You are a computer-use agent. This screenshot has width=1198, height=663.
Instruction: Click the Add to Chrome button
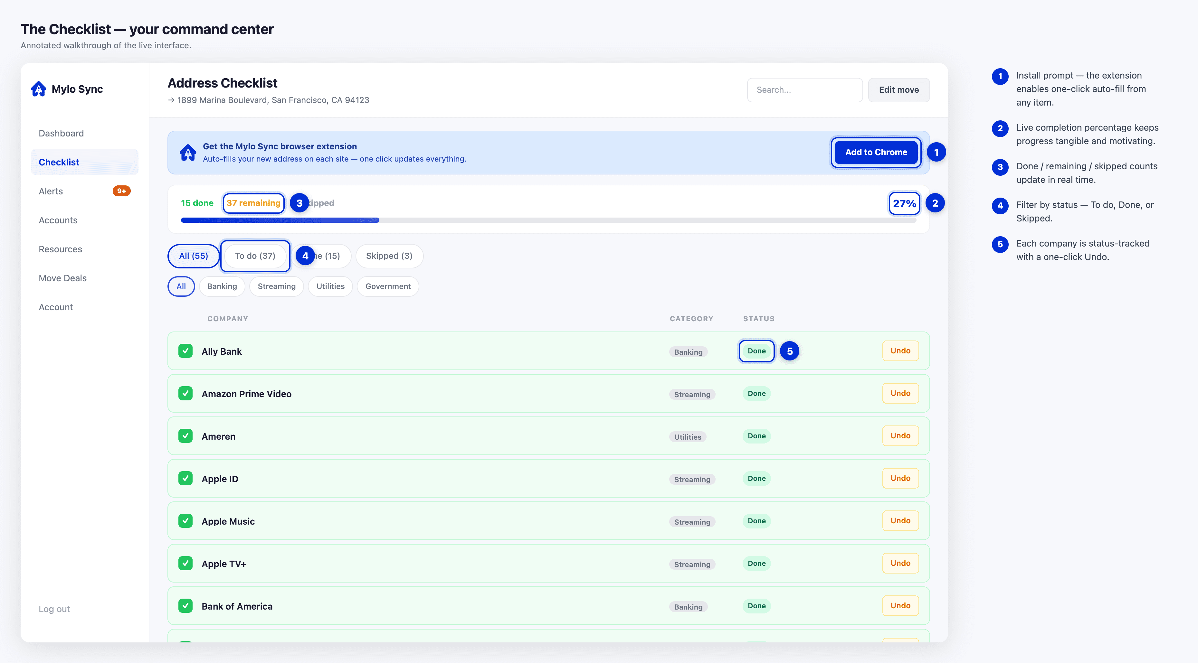point(876,152)
